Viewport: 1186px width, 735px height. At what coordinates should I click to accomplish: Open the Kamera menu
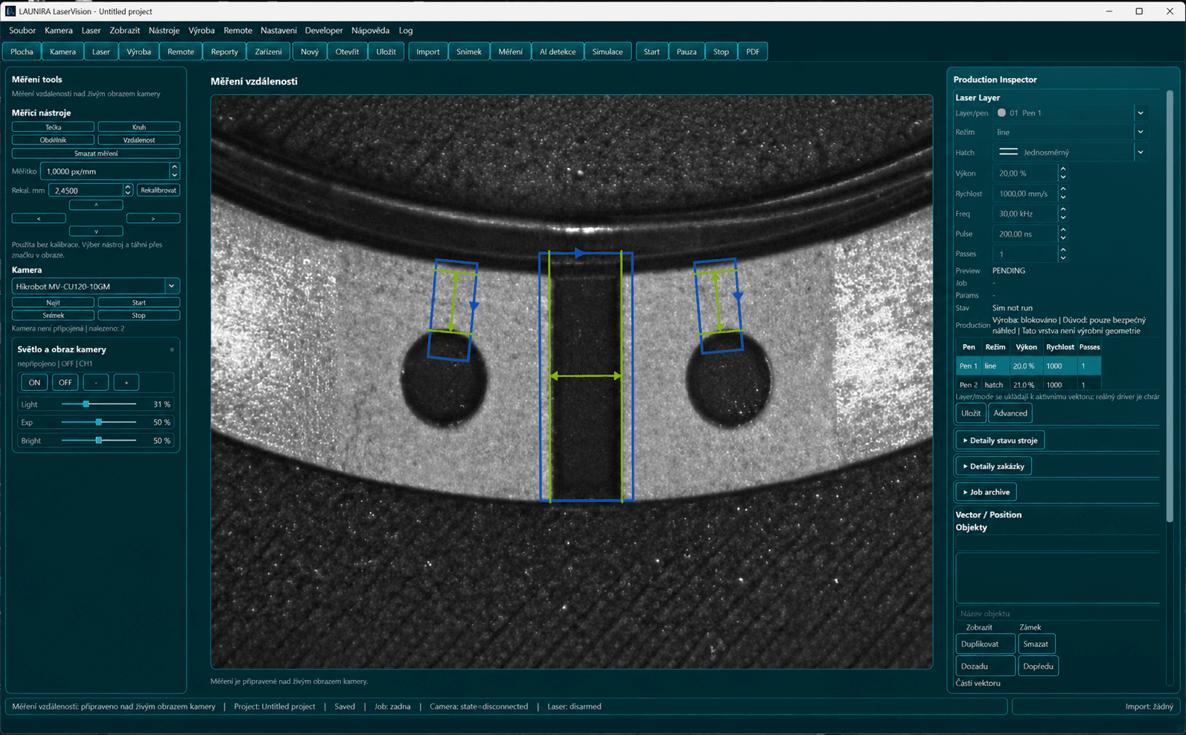pos(59,31)
